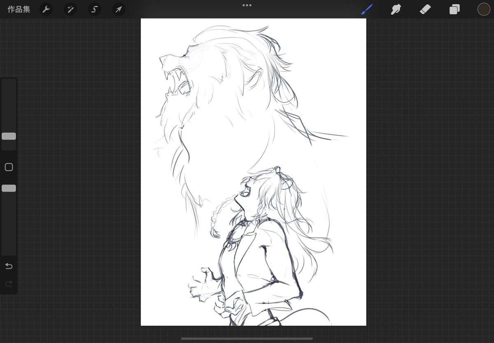This screenshot has width=494, height=343.
Task: Tap the square Modify button in sidebar
Action: pyautogui.click(x=9, y=167)
